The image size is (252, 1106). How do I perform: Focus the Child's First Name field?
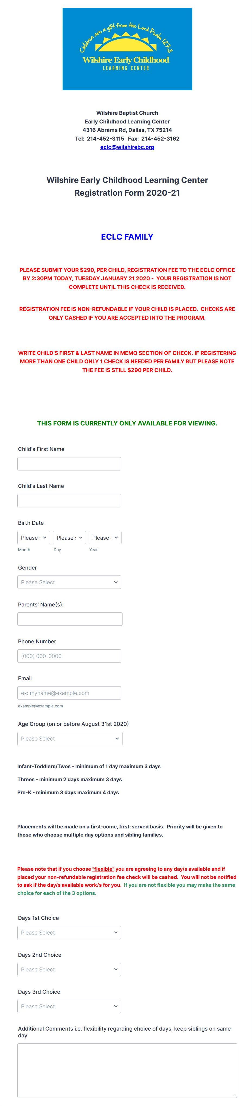click(x=69, y=464)
